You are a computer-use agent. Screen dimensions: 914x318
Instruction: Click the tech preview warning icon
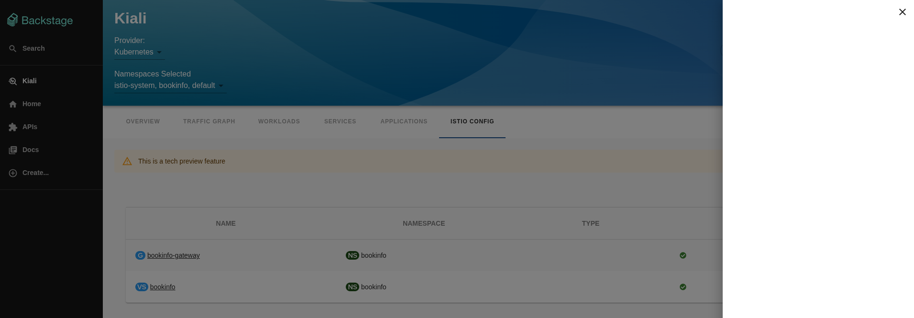[127, 161]
